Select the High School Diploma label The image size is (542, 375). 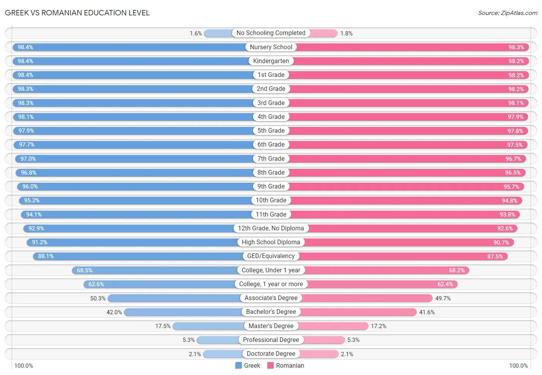point(271,242)
